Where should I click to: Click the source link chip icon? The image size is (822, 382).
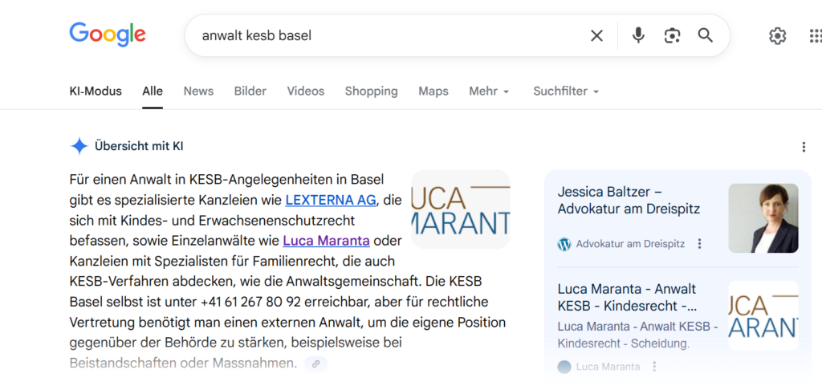click(x=316, y=364)
